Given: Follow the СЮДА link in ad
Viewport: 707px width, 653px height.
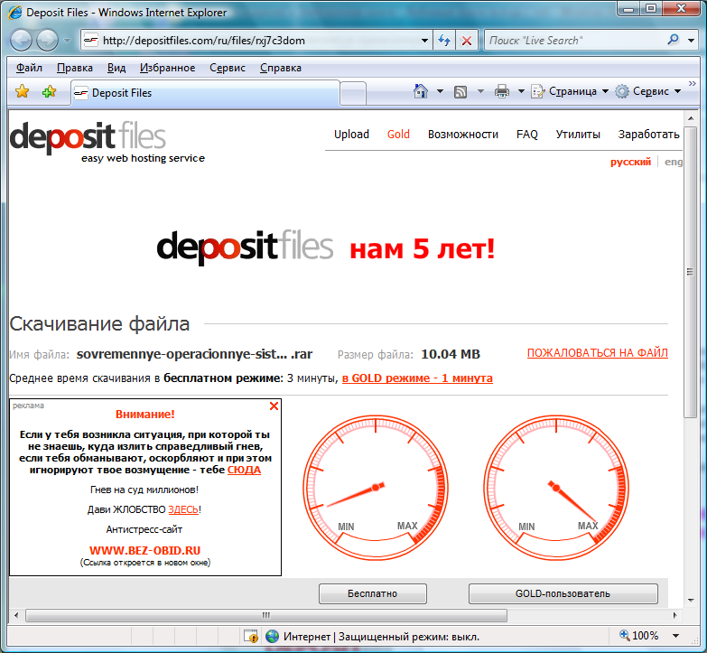Looking at the screenshot, I should 244,470.
